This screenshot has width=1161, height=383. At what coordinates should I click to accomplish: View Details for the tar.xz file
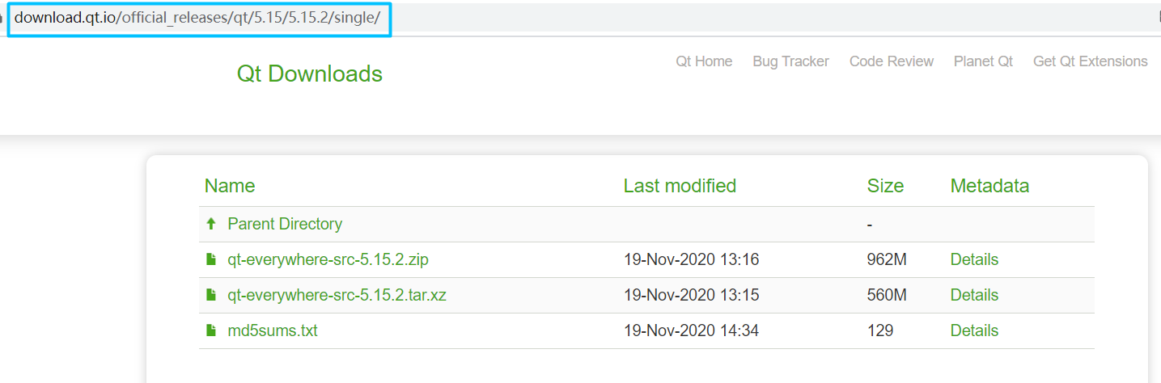coord(974,295)
